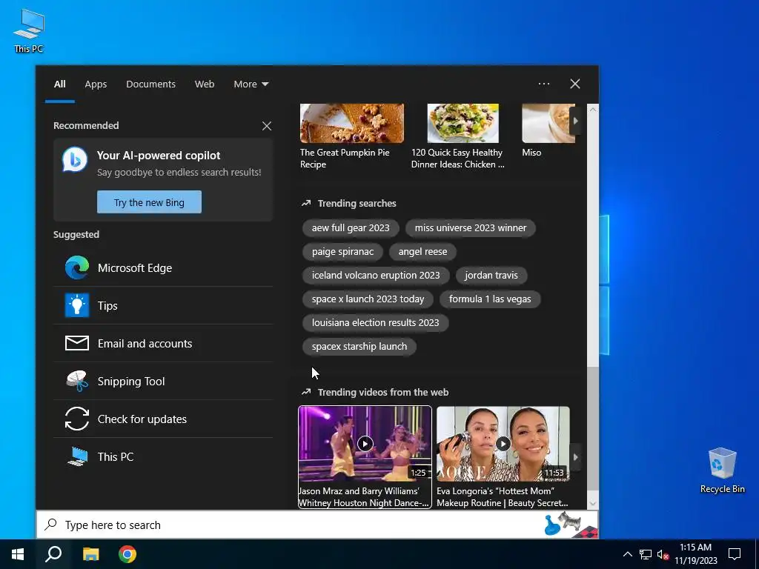The image size is (759, 569).
Task: Open the search panel options ellipsis
Action: (544, 84)
